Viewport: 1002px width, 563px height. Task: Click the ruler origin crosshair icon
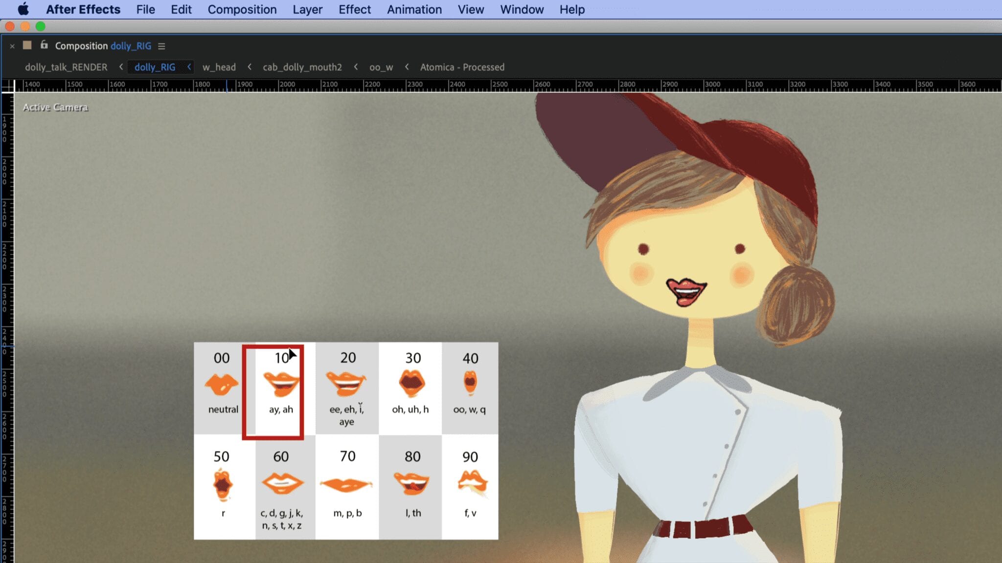8,86
